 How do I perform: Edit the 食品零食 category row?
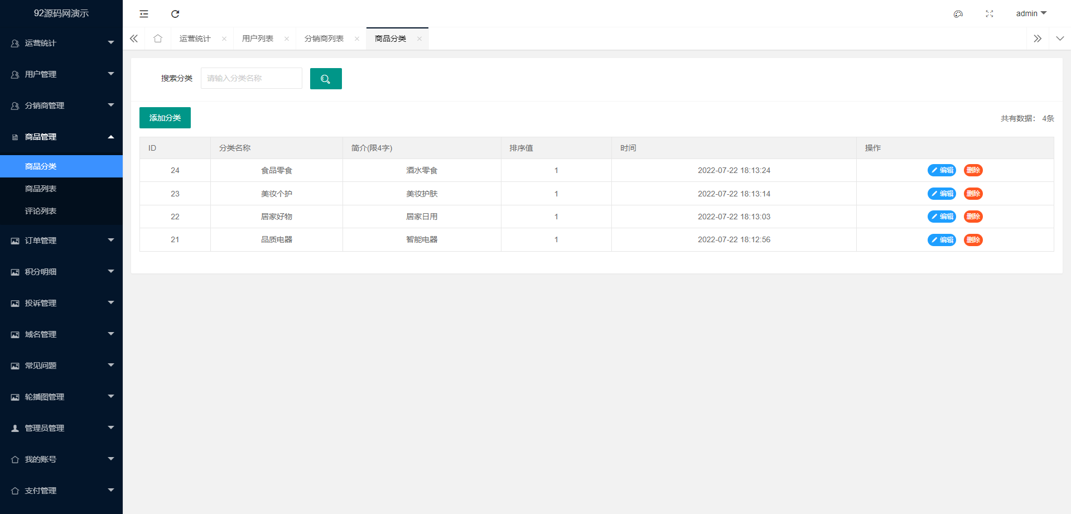click(x=942, y=170)
